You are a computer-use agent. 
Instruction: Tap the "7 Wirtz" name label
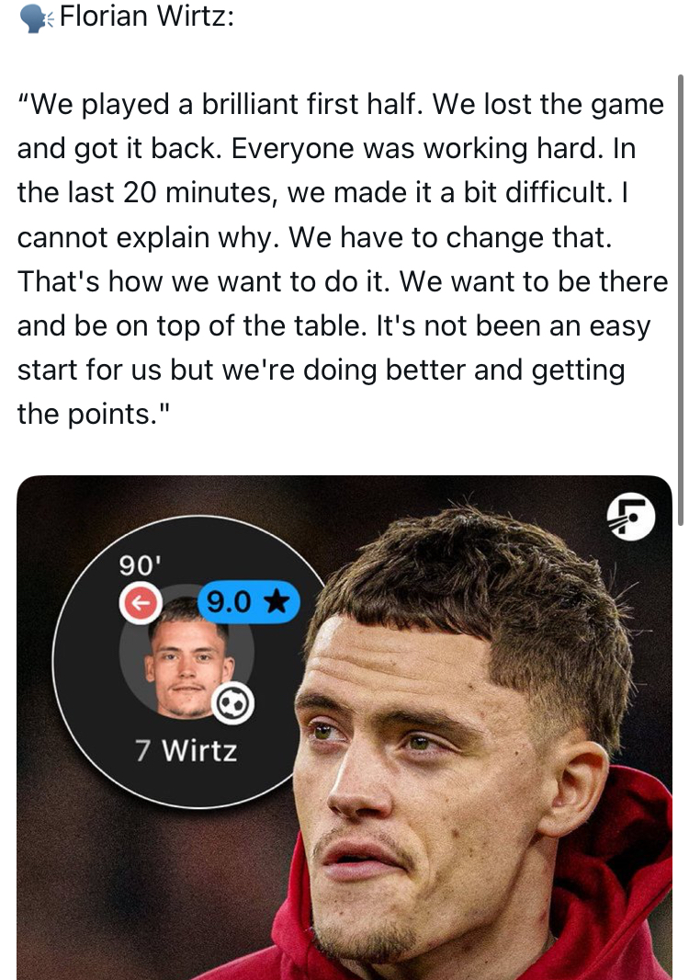(x=186, y=750)
